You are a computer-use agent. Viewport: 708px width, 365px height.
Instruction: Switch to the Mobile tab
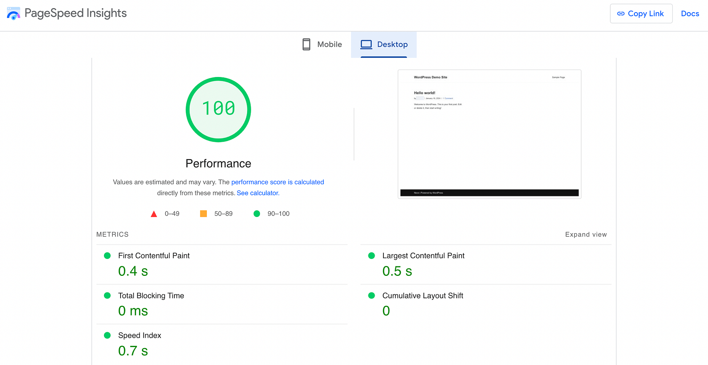click(322, 45)
